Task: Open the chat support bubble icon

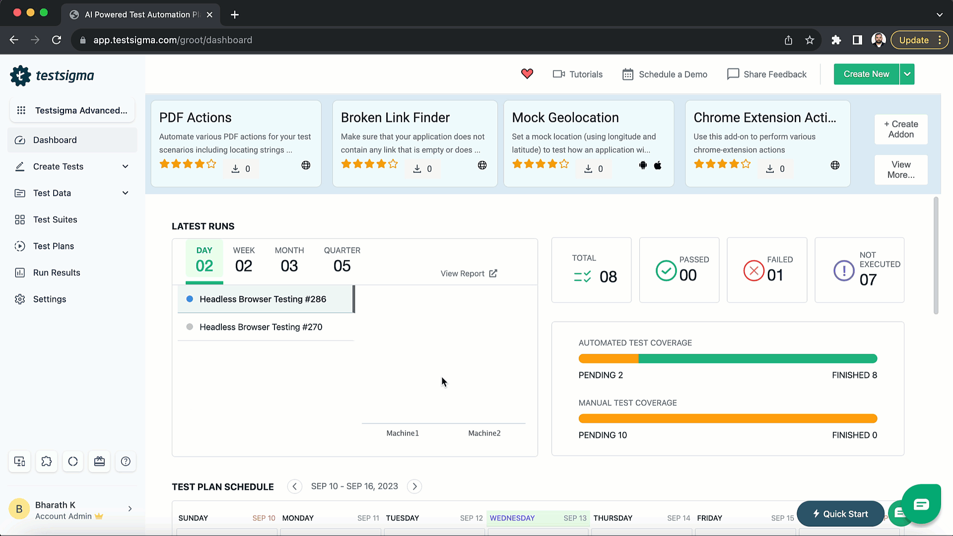Action: pyautogui.click(x=921, y=505)
